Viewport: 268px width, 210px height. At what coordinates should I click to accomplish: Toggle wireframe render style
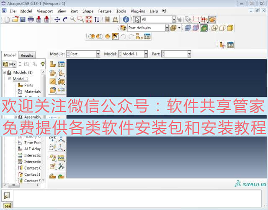coord(214,28)
